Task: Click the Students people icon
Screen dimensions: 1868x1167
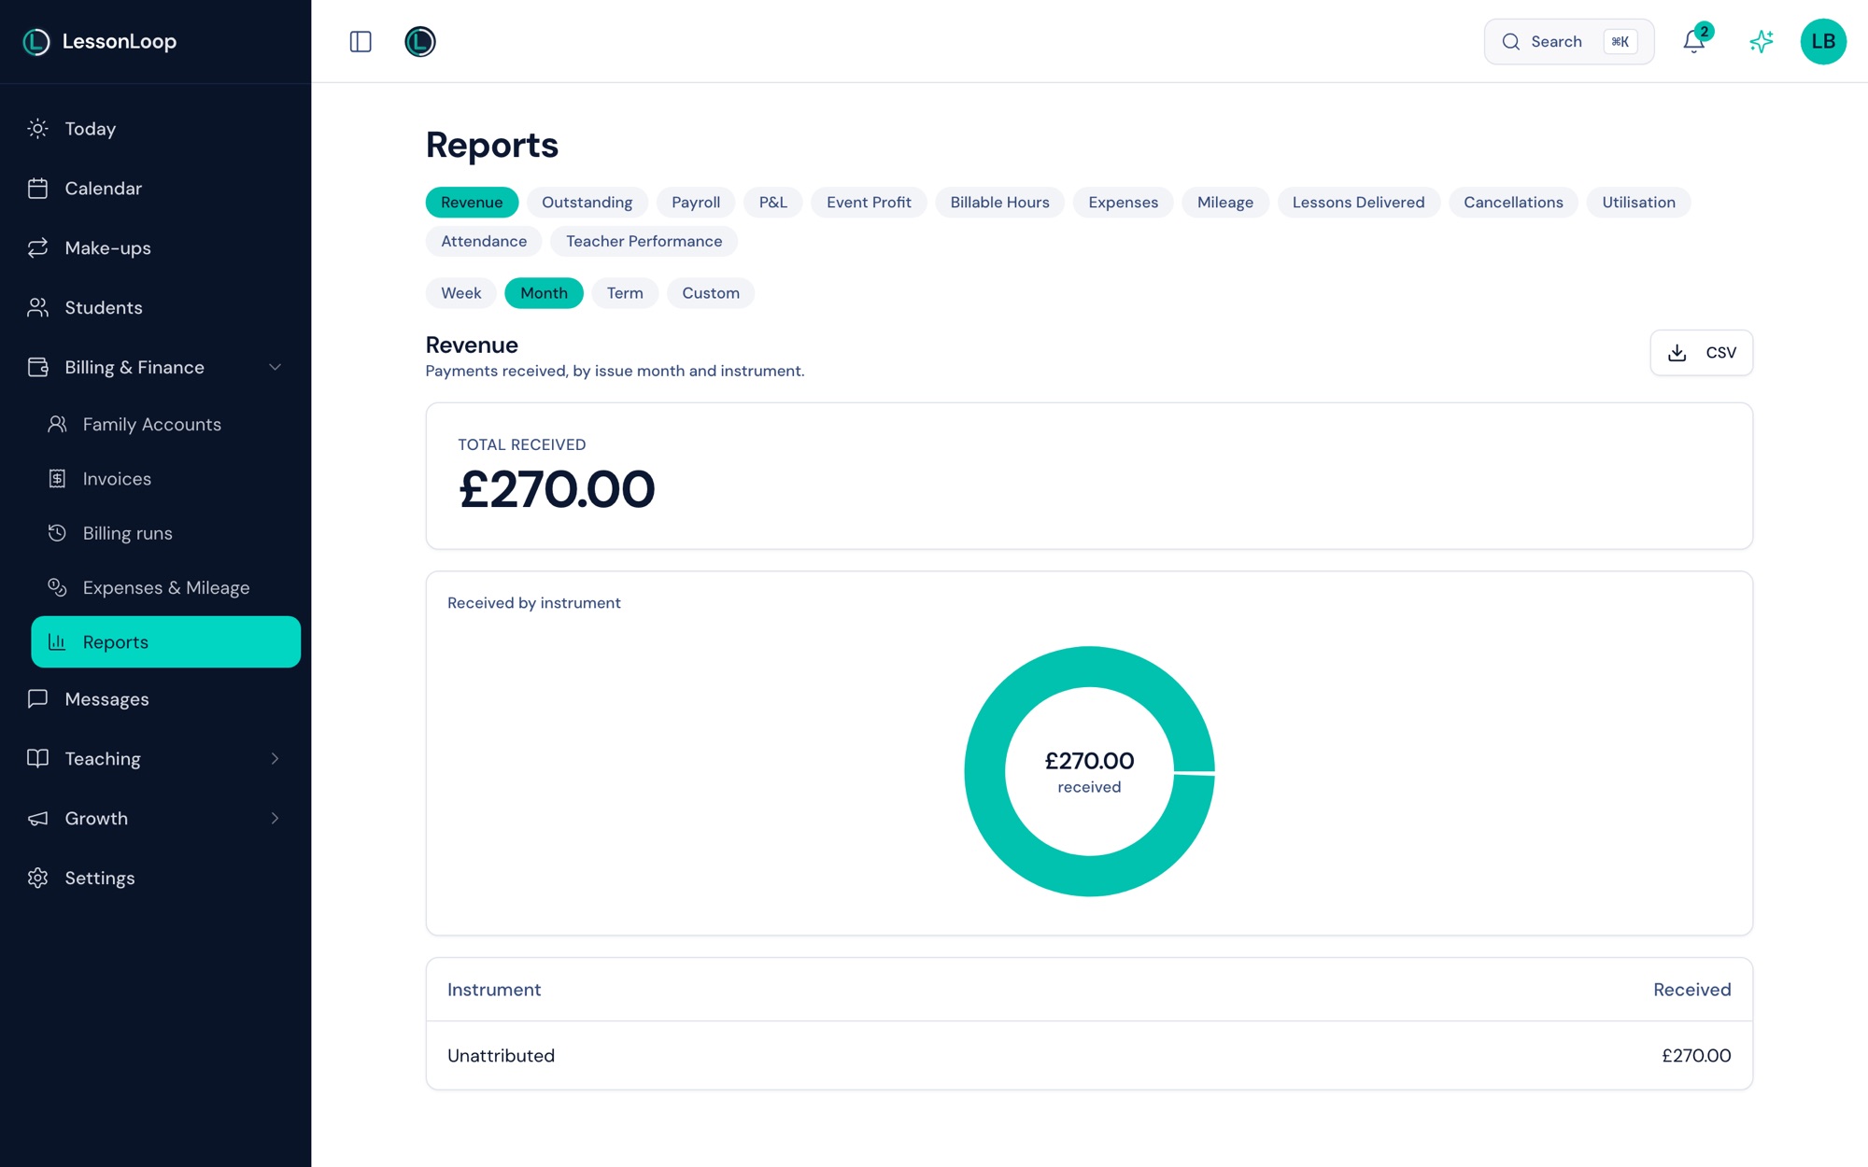Action: click(x=37, y=308)
